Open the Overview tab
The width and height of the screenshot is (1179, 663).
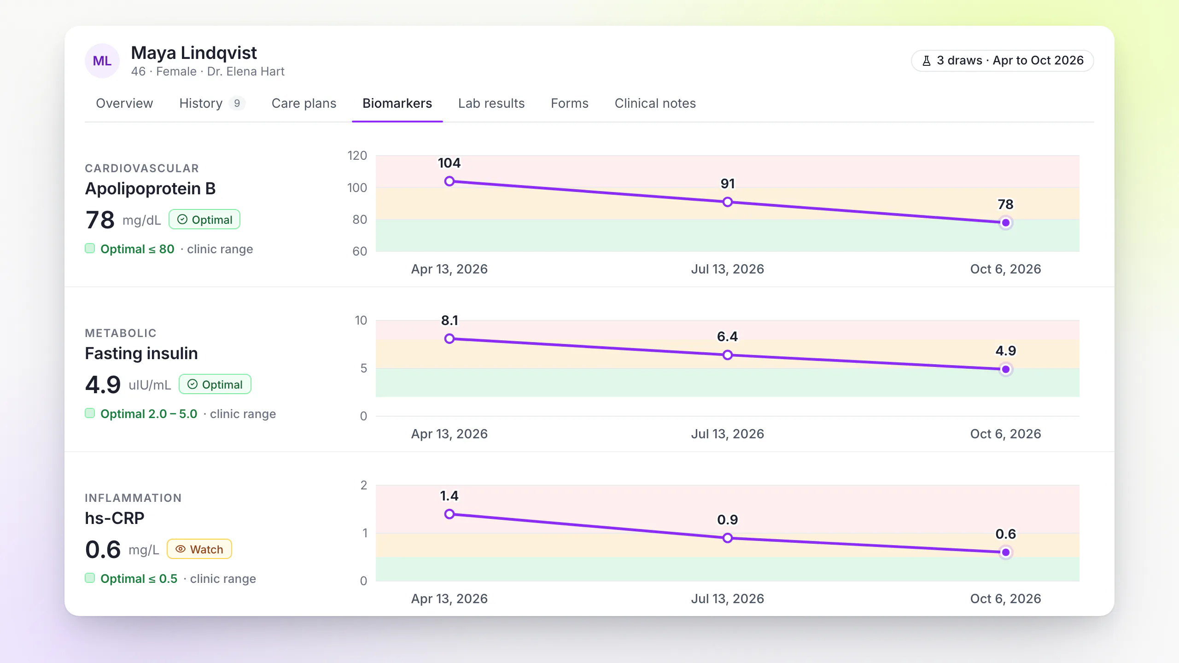(x=124, y=103)
